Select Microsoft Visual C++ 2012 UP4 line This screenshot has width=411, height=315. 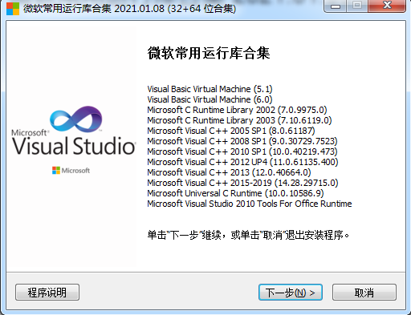pos(242,162)
